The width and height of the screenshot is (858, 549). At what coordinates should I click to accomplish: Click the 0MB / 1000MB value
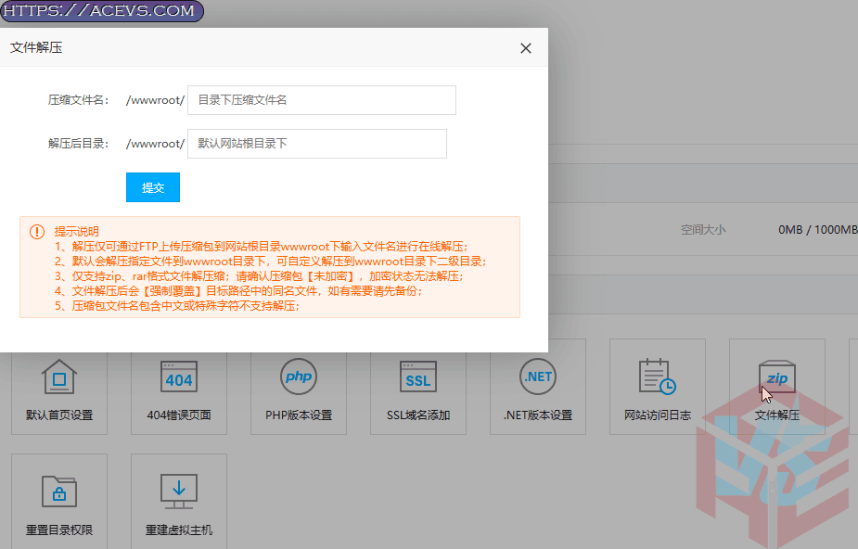coord(818,230)
